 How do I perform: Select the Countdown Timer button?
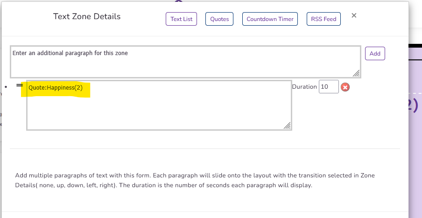tap(270, 19)
